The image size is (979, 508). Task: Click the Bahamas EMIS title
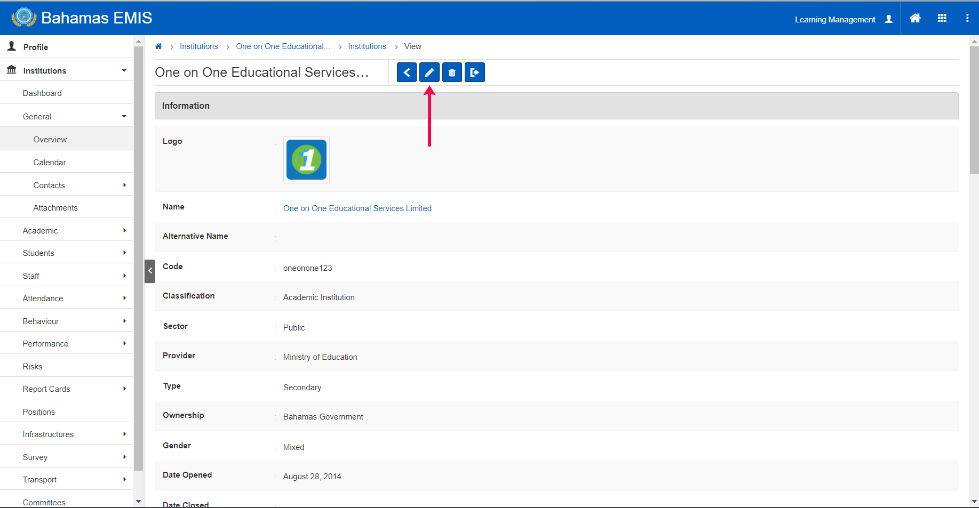pyautogui.click(x=97, y=18)
